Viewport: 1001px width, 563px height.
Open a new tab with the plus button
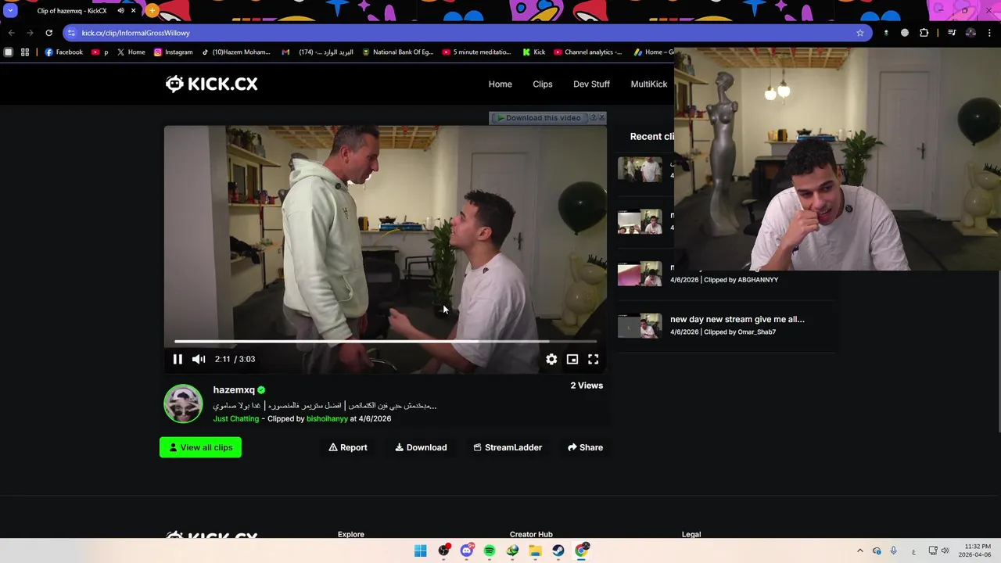point(152,11)
